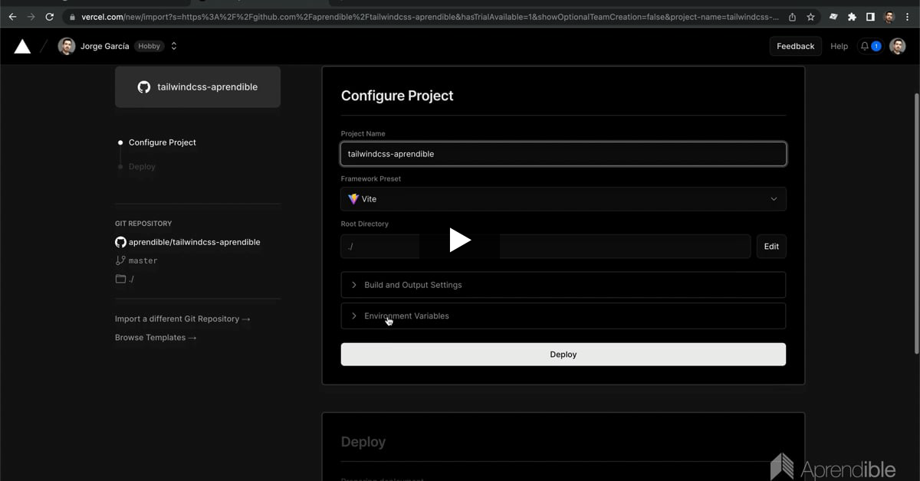
Task: Open the Help link
Action: (839, 46)
